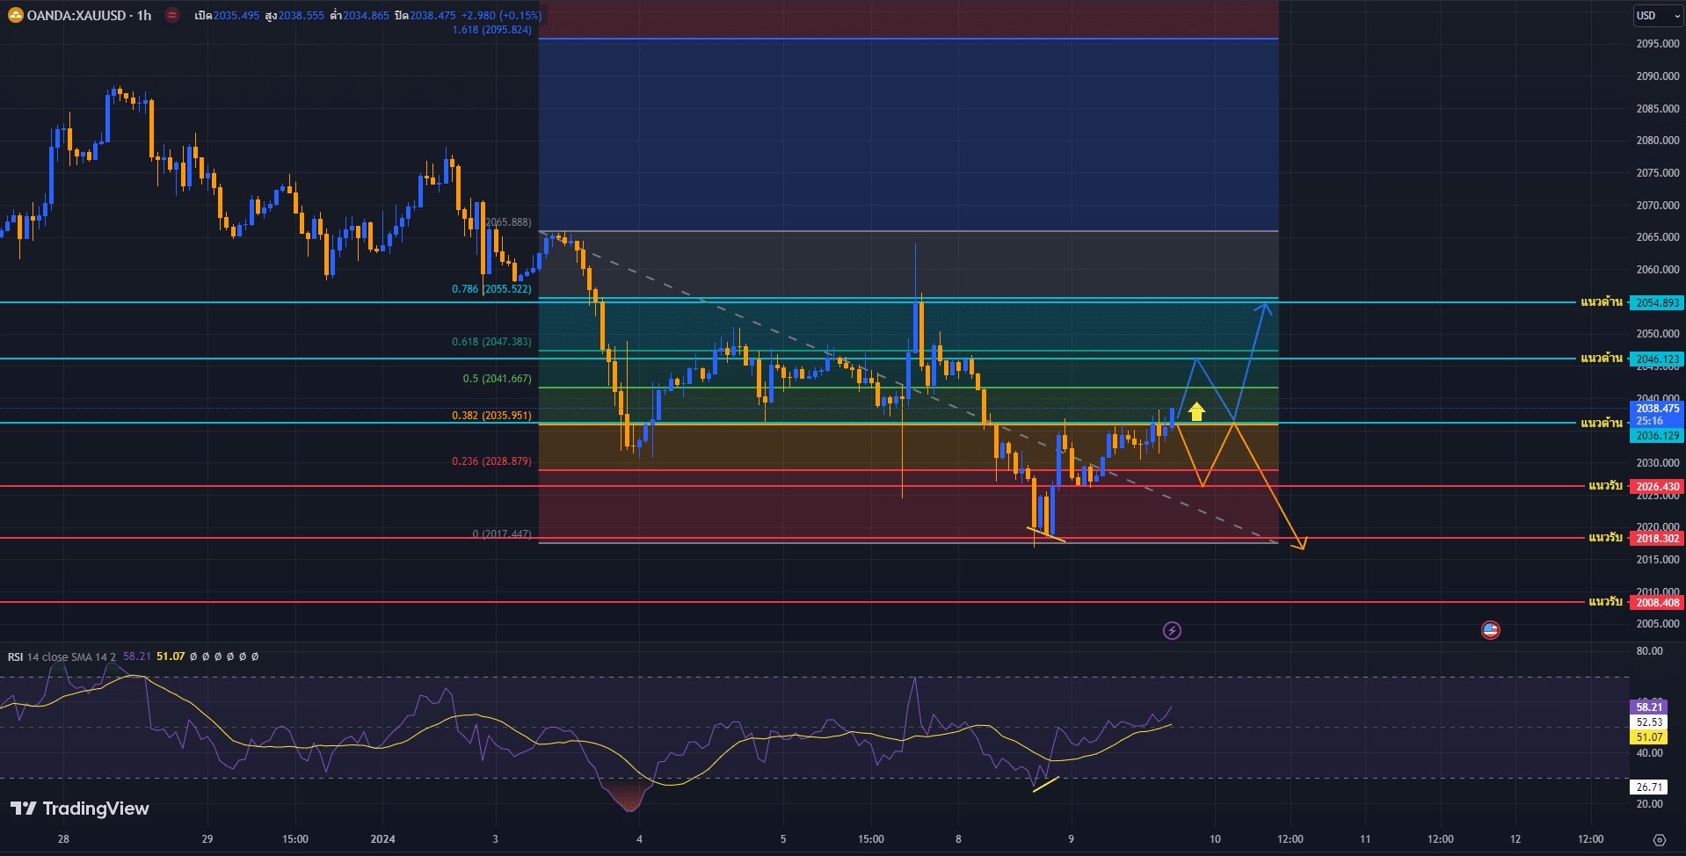Click the purple lightning event marker
1686x856 pixels.
[x=1172, y=630]
